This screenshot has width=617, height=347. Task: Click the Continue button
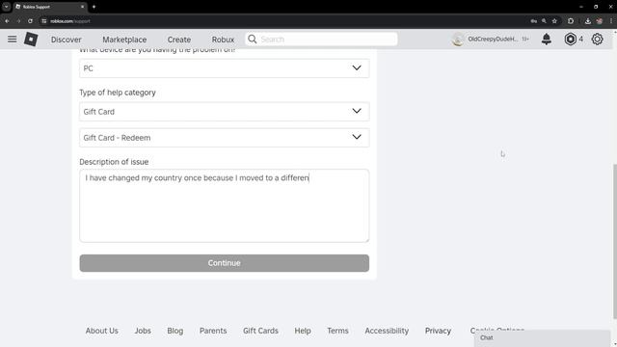[225, 263]
